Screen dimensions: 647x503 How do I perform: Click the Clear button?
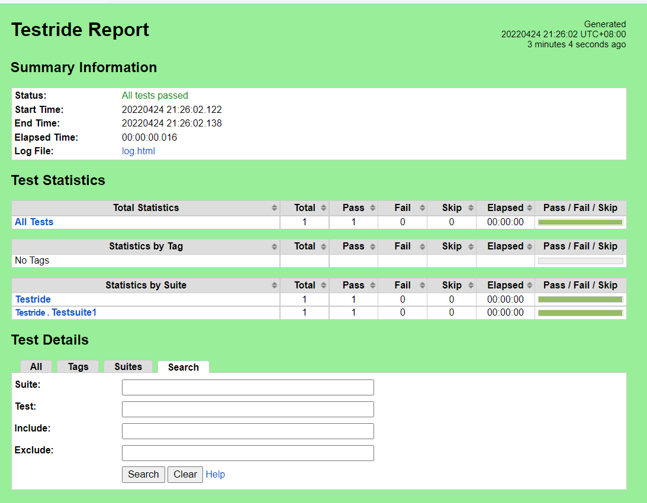(185, 475)
